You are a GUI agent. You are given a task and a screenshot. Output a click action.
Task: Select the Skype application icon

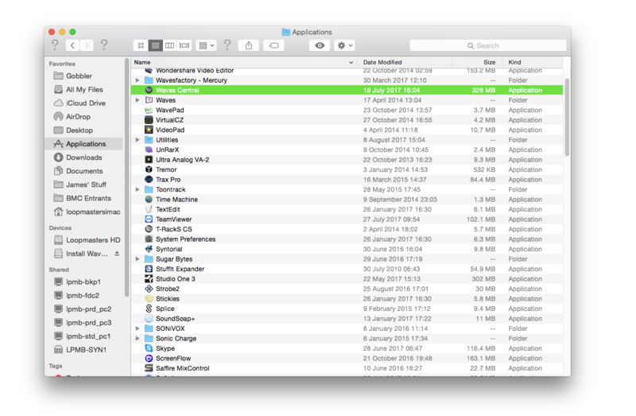click(149, 348)
